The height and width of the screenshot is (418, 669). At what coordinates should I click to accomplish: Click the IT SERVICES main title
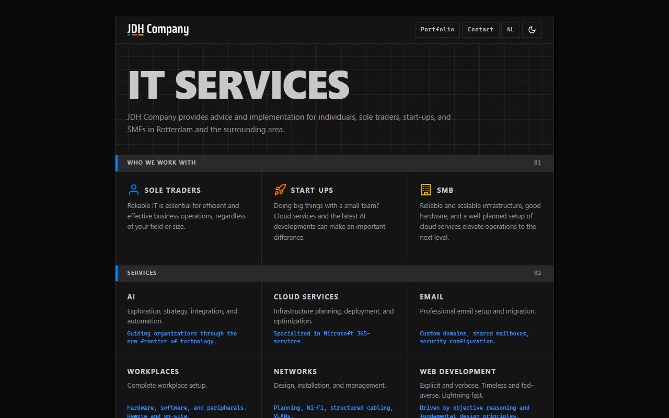click(x=238, y=85)
